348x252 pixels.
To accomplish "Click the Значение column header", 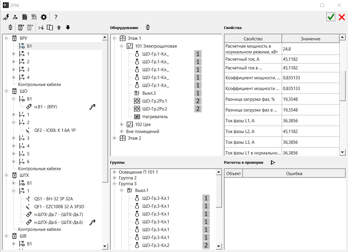I will [x=311, y=39].
